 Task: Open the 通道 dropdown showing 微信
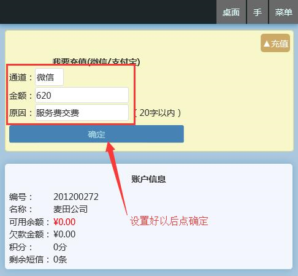coord(49,77)
